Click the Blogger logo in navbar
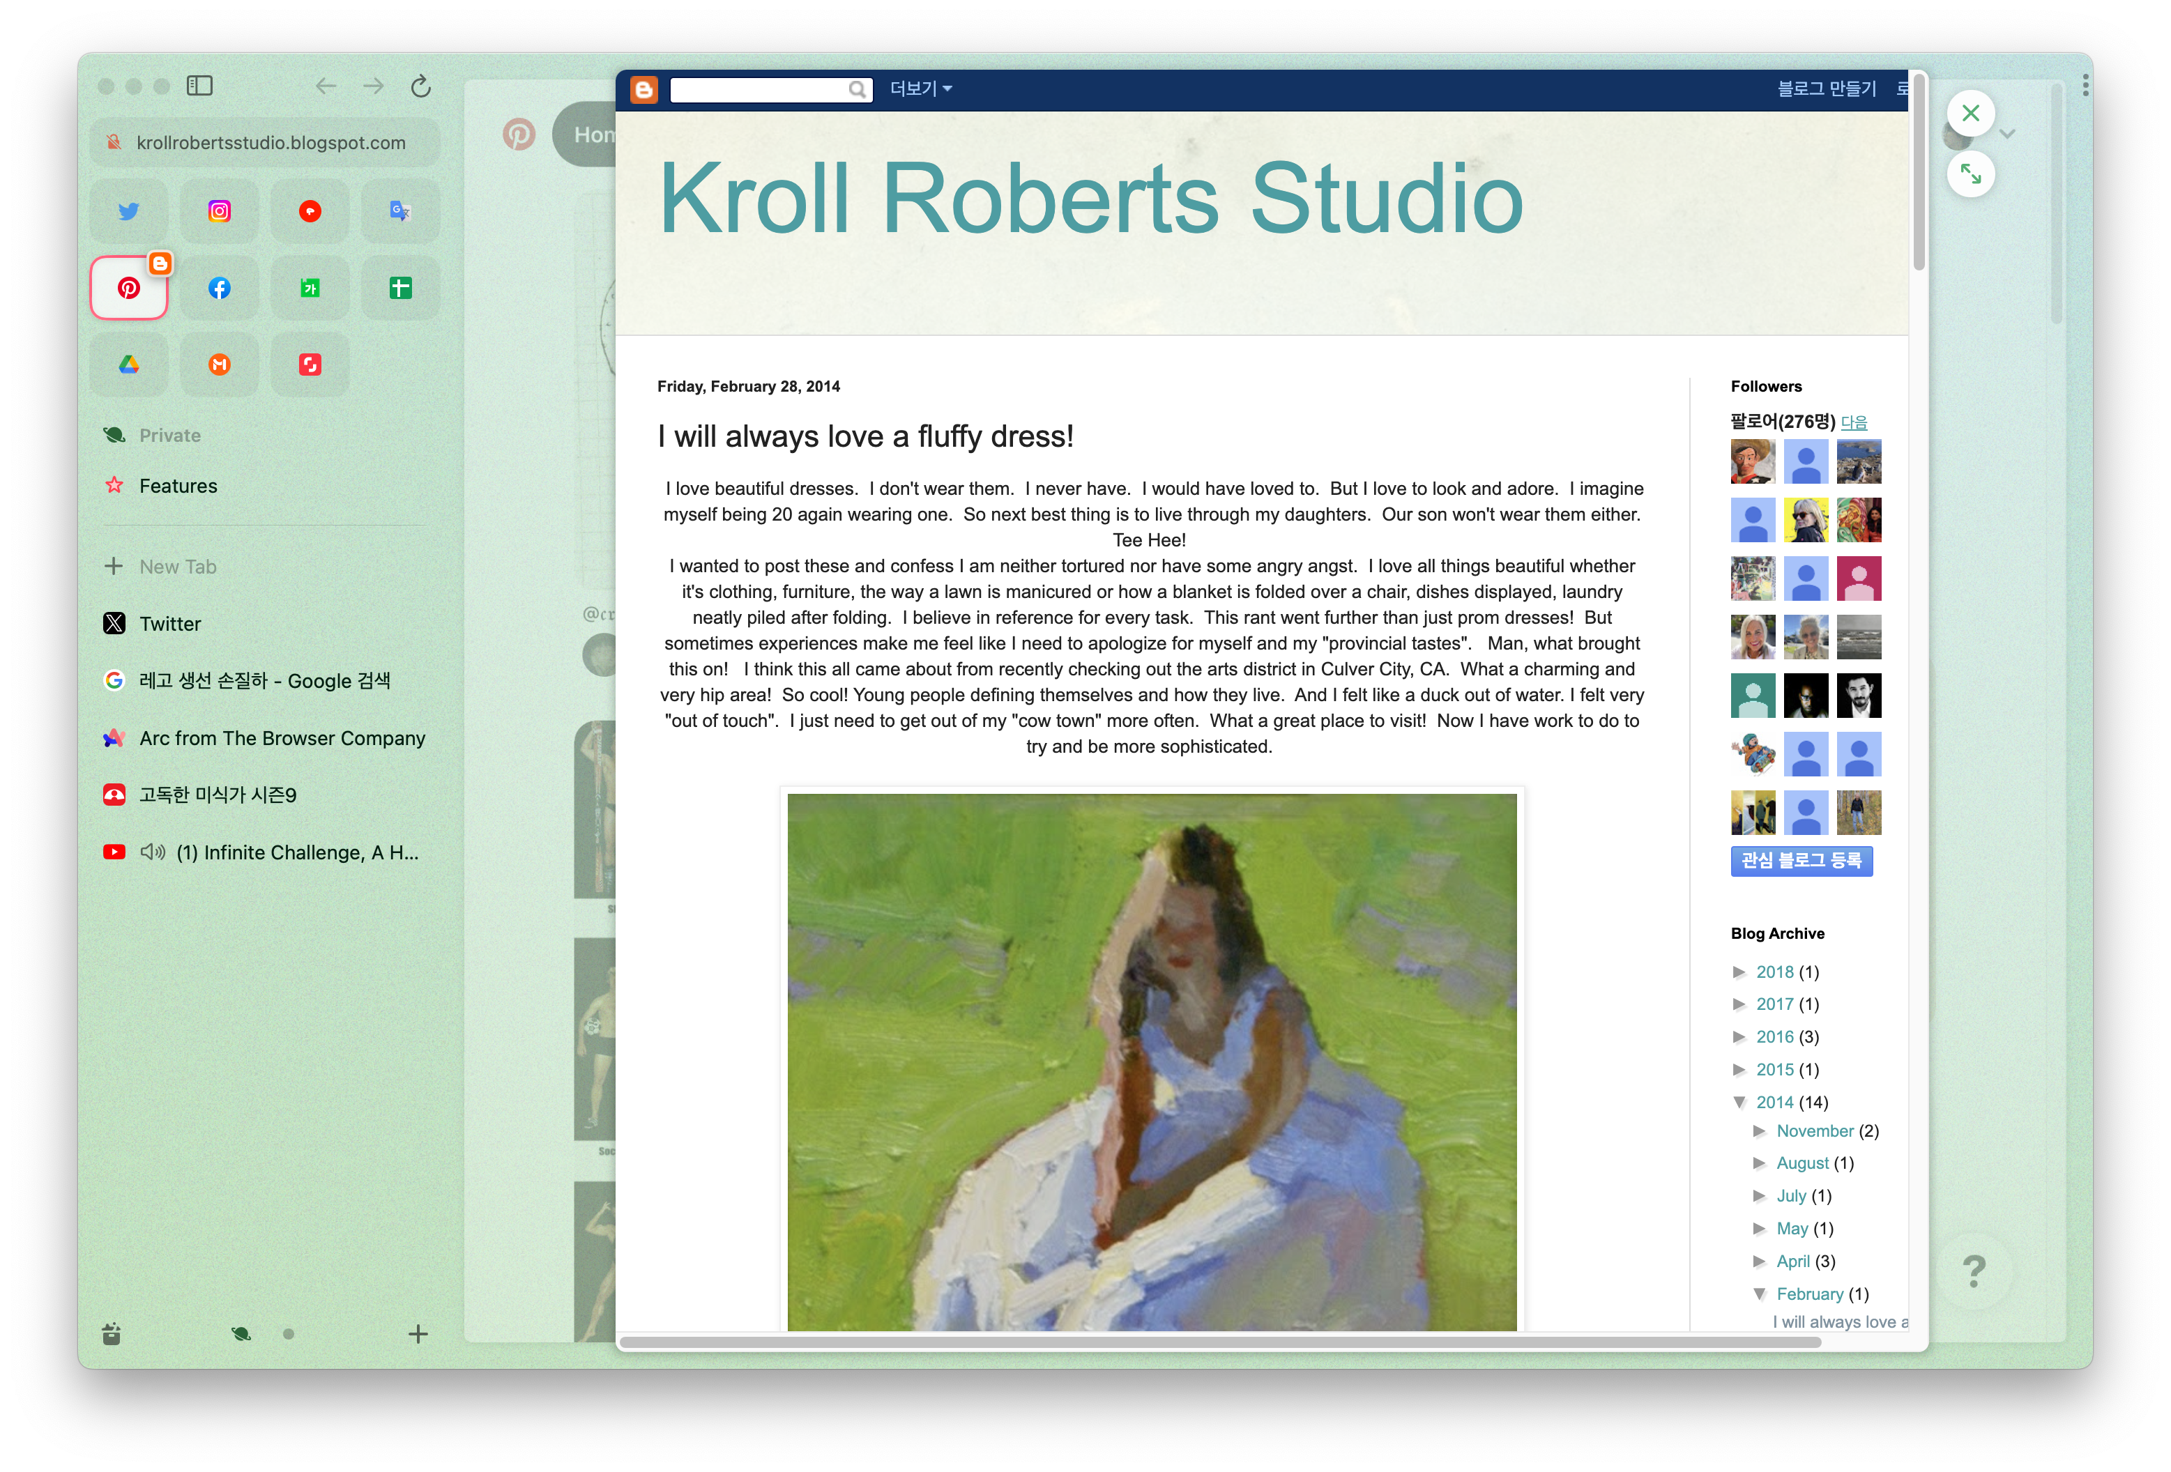 [643, 89]
